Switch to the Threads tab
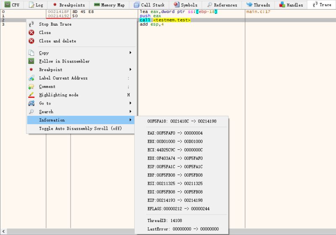The image size is (336, 235). click(x=258, y=5)
